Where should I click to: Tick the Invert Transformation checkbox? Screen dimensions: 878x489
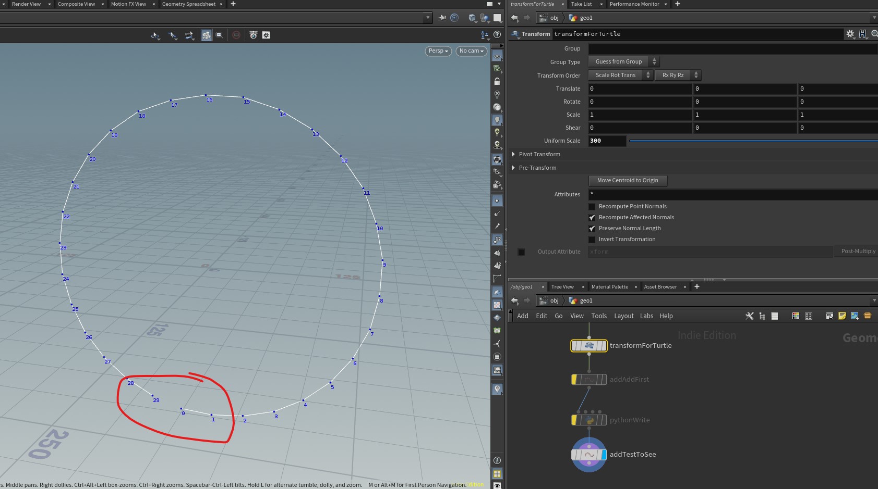tap(592, 240)
